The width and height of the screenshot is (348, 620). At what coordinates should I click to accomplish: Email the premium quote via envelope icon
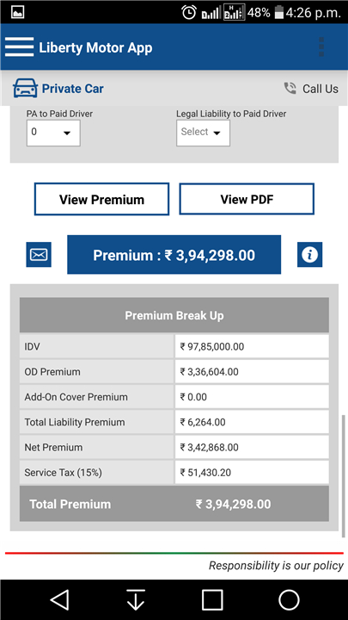click(x=39, y=255)
